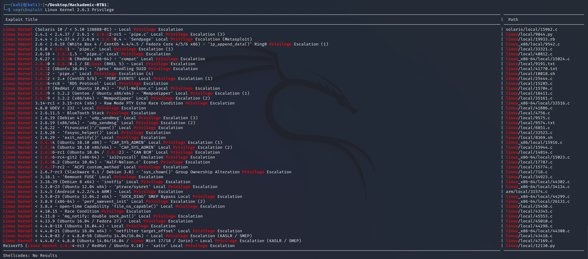This screenshot has width=588, height=259.
Task: Select path linux_x86-64/local/34134.c
Action: [538, 187]
